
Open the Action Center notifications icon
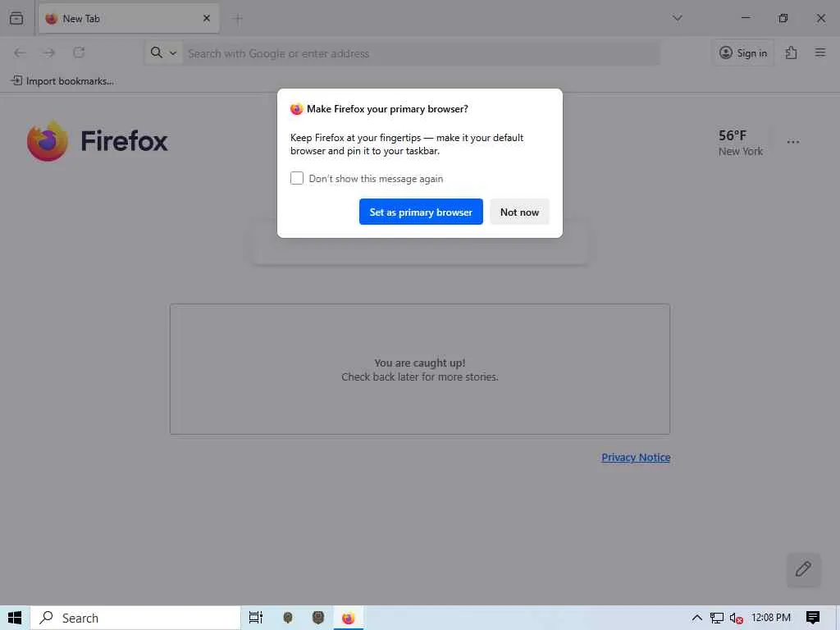[x=813, y=618]
